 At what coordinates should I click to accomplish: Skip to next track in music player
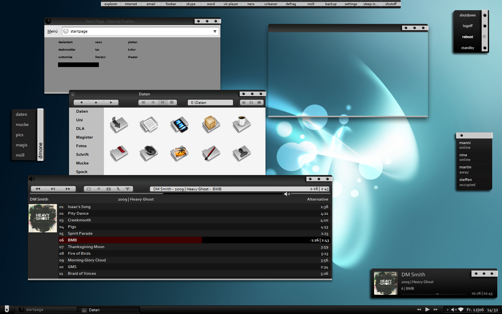tap(68, 189)
